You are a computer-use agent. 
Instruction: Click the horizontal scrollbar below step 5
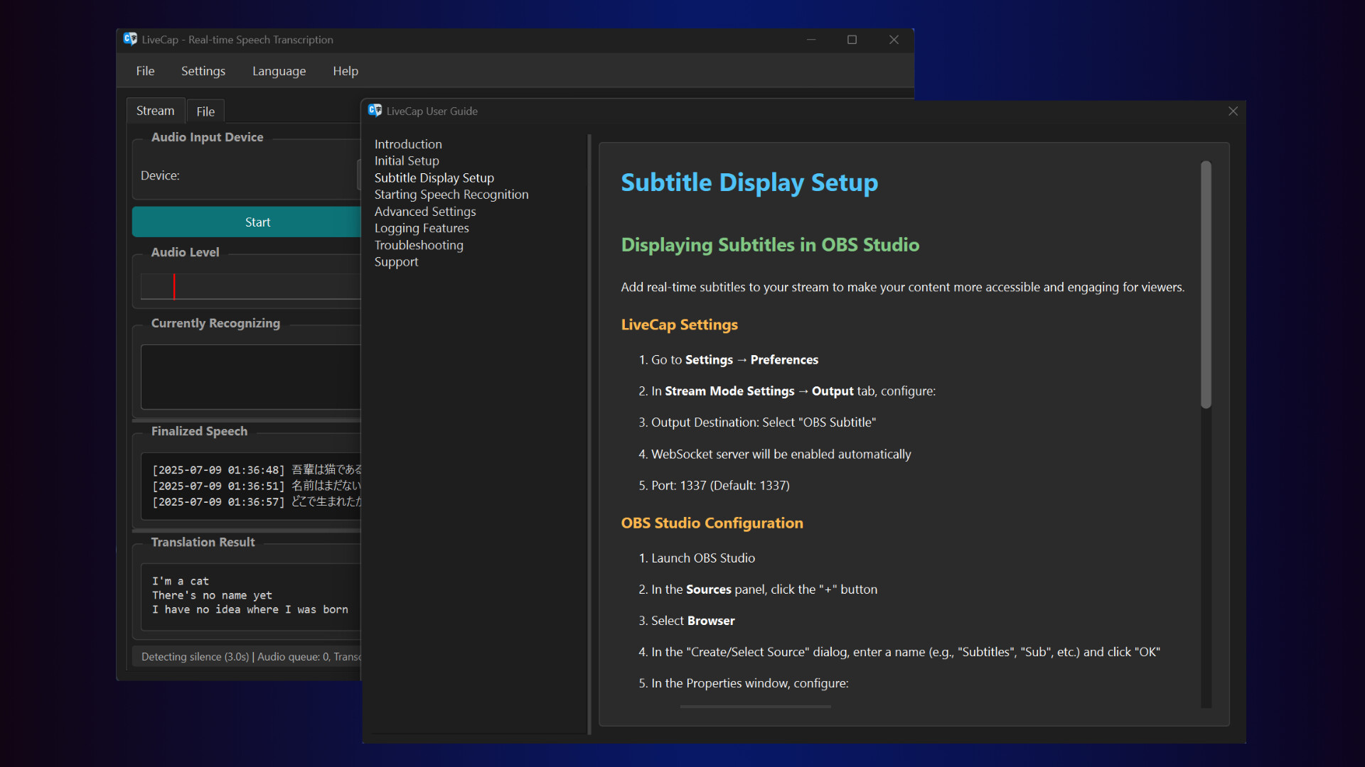(755, 707)
